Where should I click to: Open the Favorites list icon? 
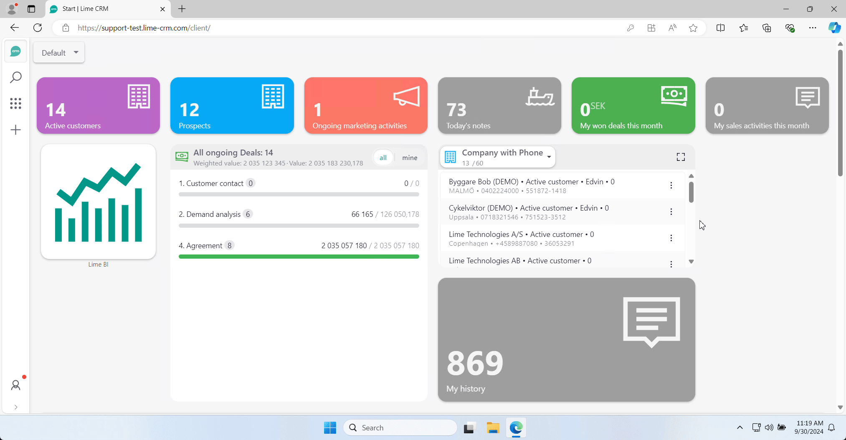click(x=744, y=28)
